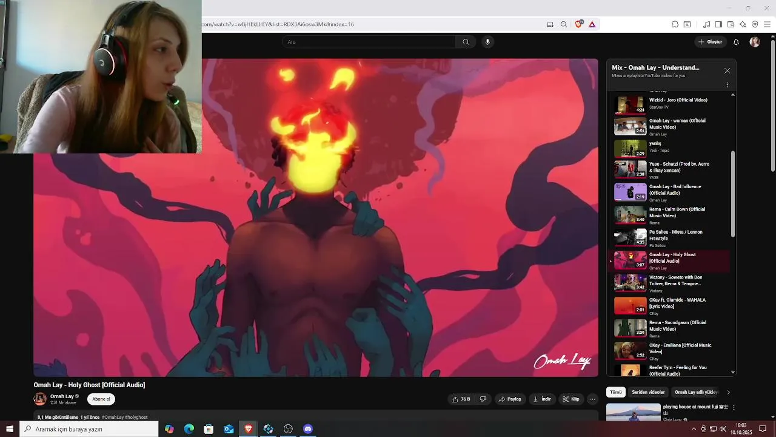Play Omah Lay - woman from the mix
The width and height of the screenshot is (776, 437).
pyautogui.click(x=671, y=127)
